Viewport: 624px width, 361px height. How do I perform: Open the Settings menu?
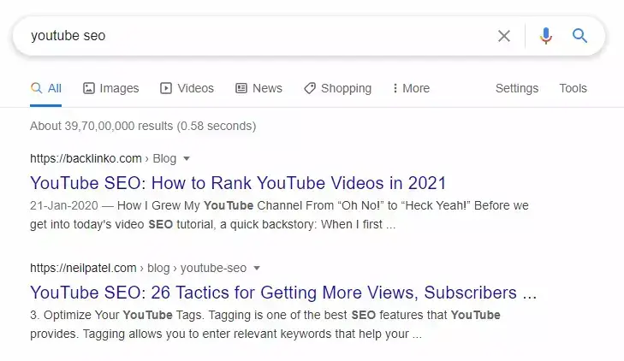pos(516,88)
